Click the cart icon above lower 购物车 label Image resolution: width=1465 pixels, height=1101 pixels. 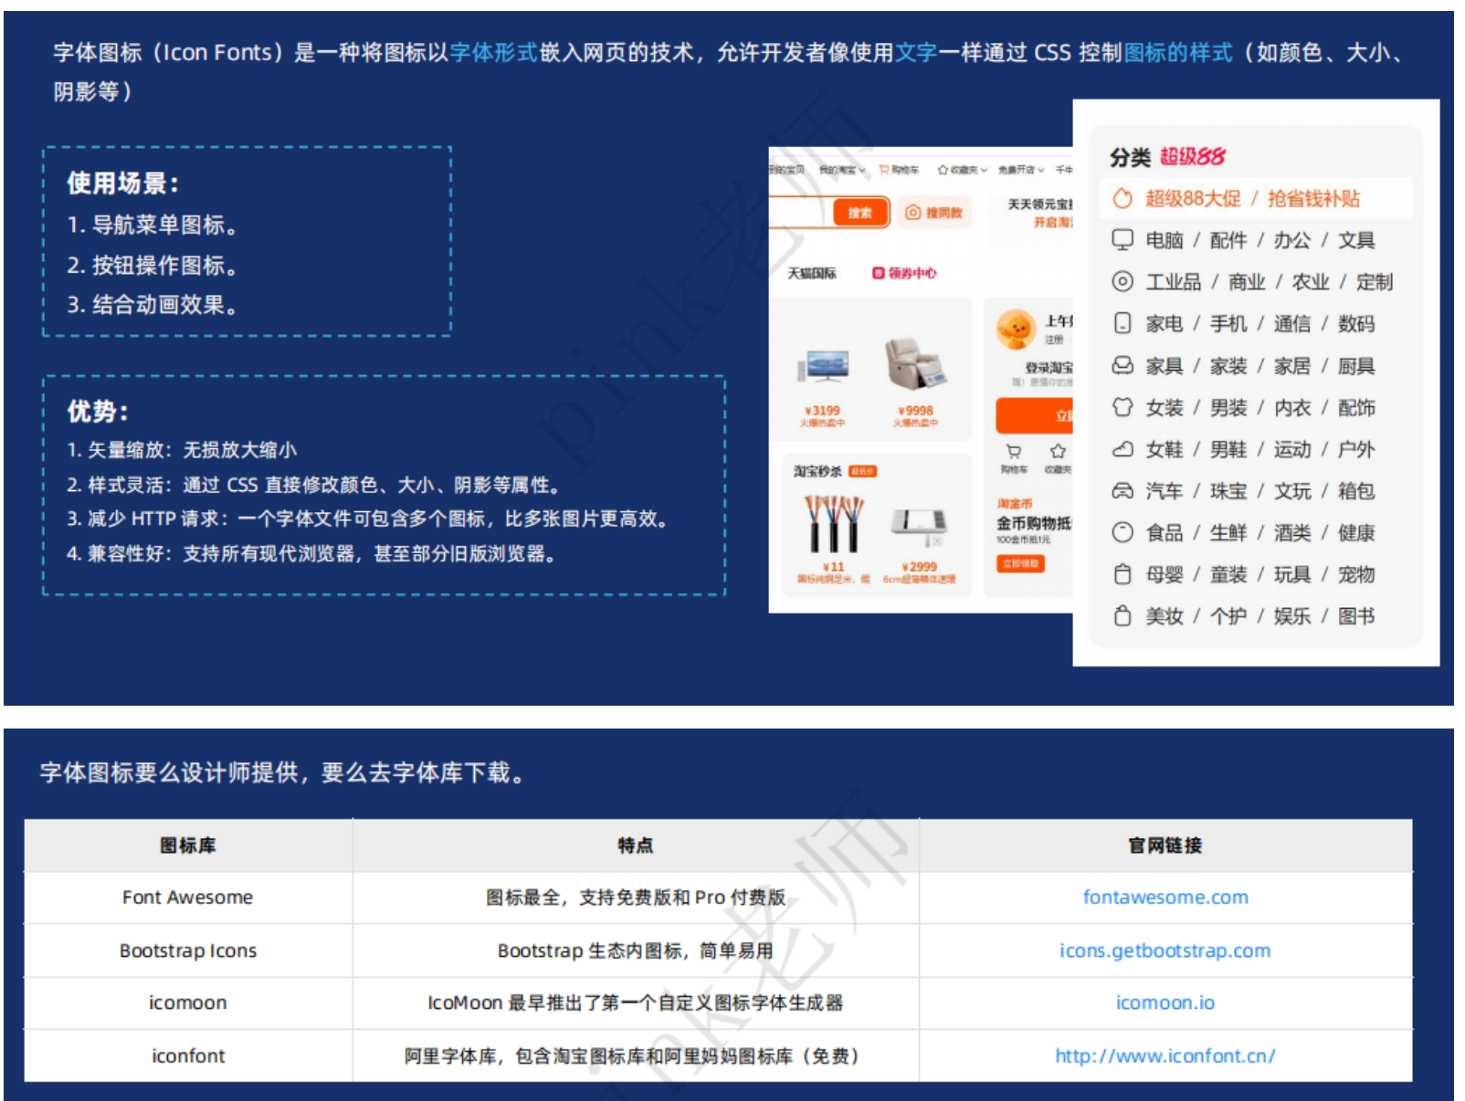point(1014,451)
